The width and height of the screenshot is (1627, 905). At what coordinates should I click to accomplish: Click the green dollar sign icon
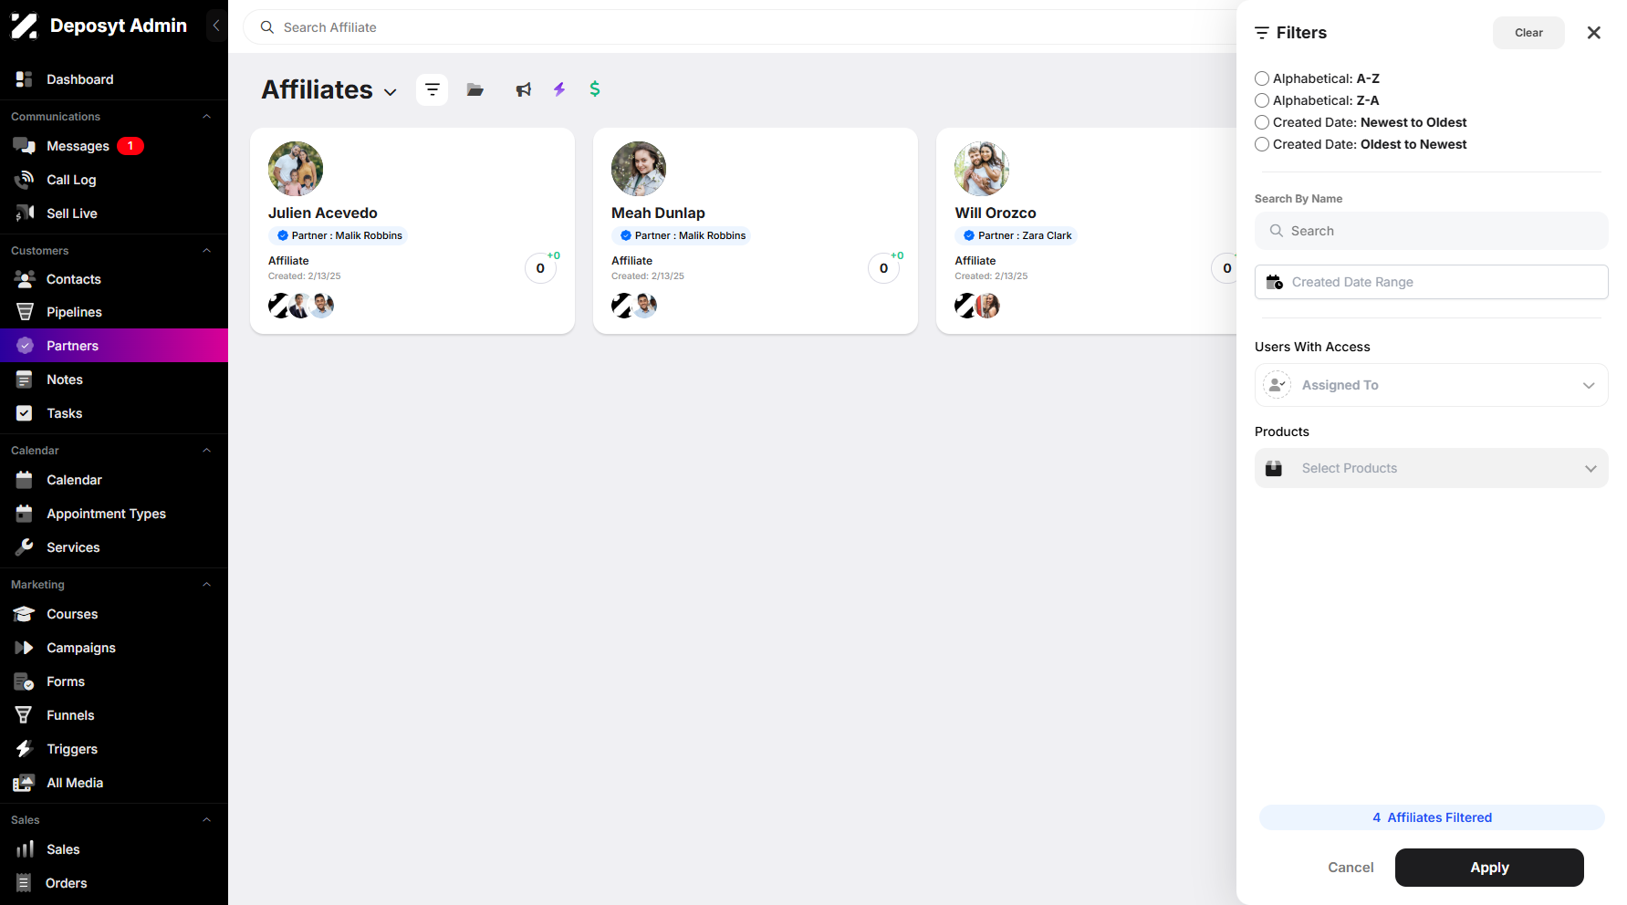595,88
